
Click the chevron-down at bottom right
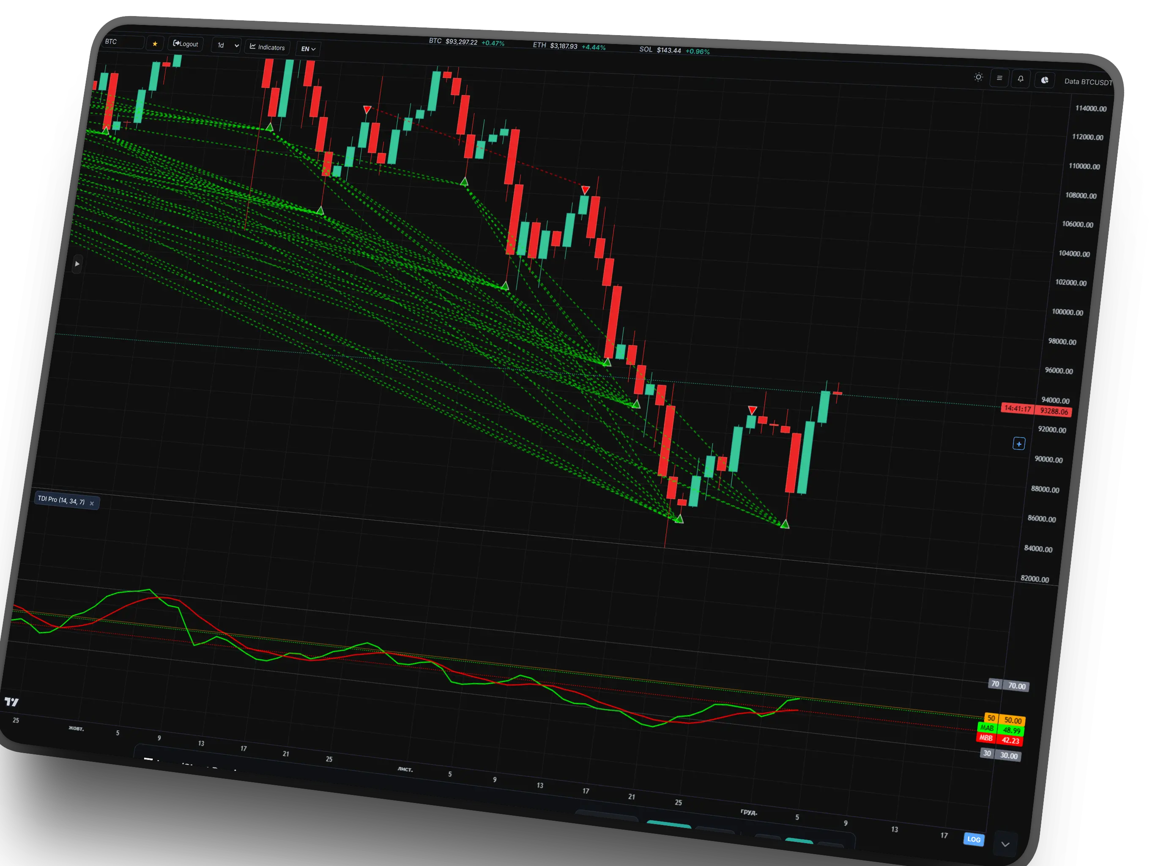coord(1005,844)
